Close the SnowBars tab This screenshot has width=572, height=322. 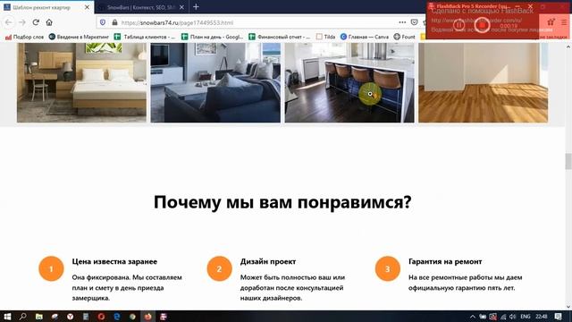pyautogui.click(x=181, y=7)
